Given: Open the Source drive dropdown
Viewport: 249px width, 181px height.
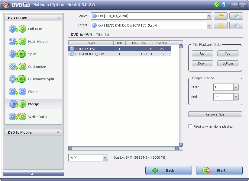Looking at the screenshot, I should [x=209, y=16].
